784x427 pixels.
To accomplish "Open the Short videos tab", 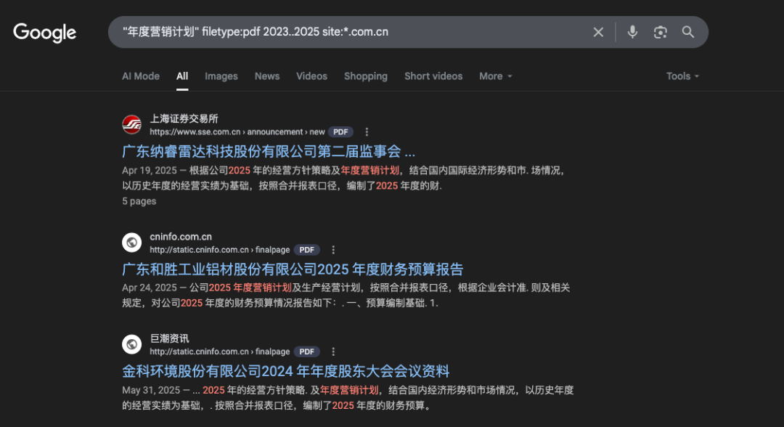I will [x=433, y=76].
